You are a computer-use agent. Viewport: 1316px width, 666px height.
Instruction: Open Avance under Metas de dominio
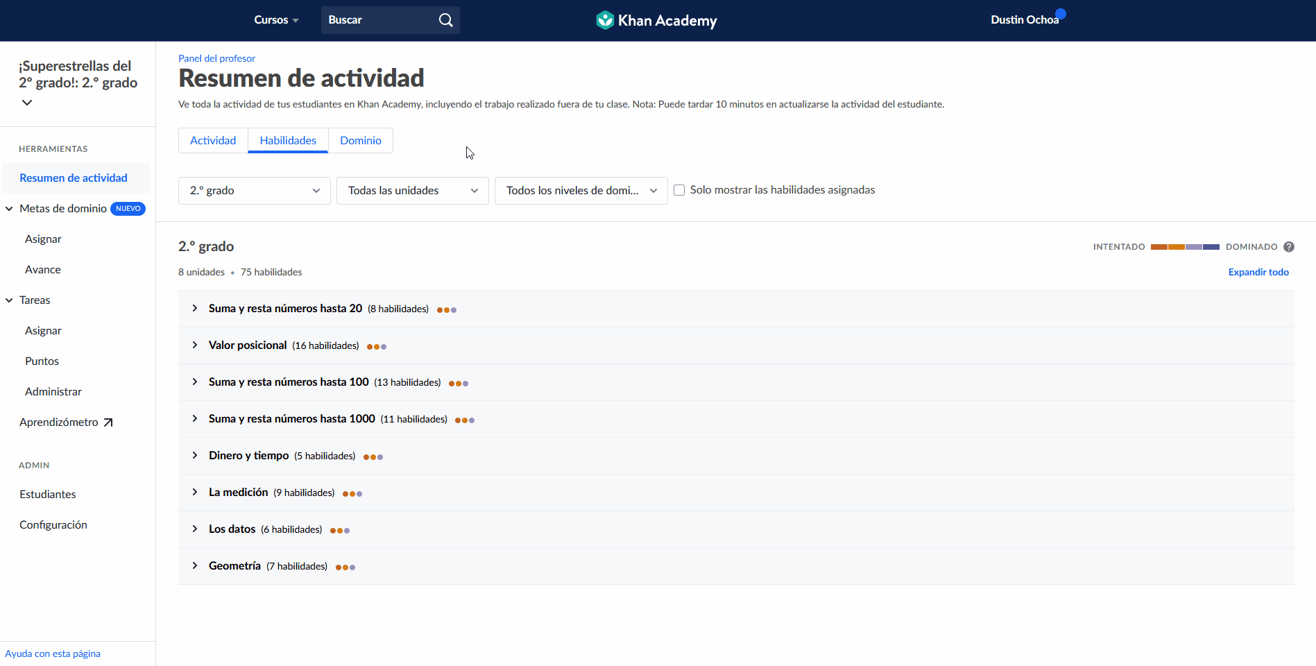43,270
